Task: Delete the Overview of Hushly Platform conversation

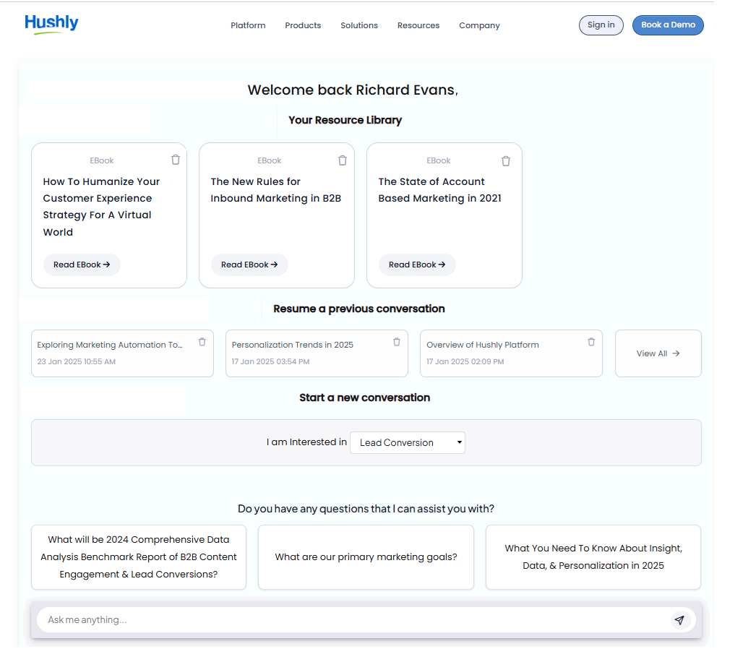Action: click(591, 342)
